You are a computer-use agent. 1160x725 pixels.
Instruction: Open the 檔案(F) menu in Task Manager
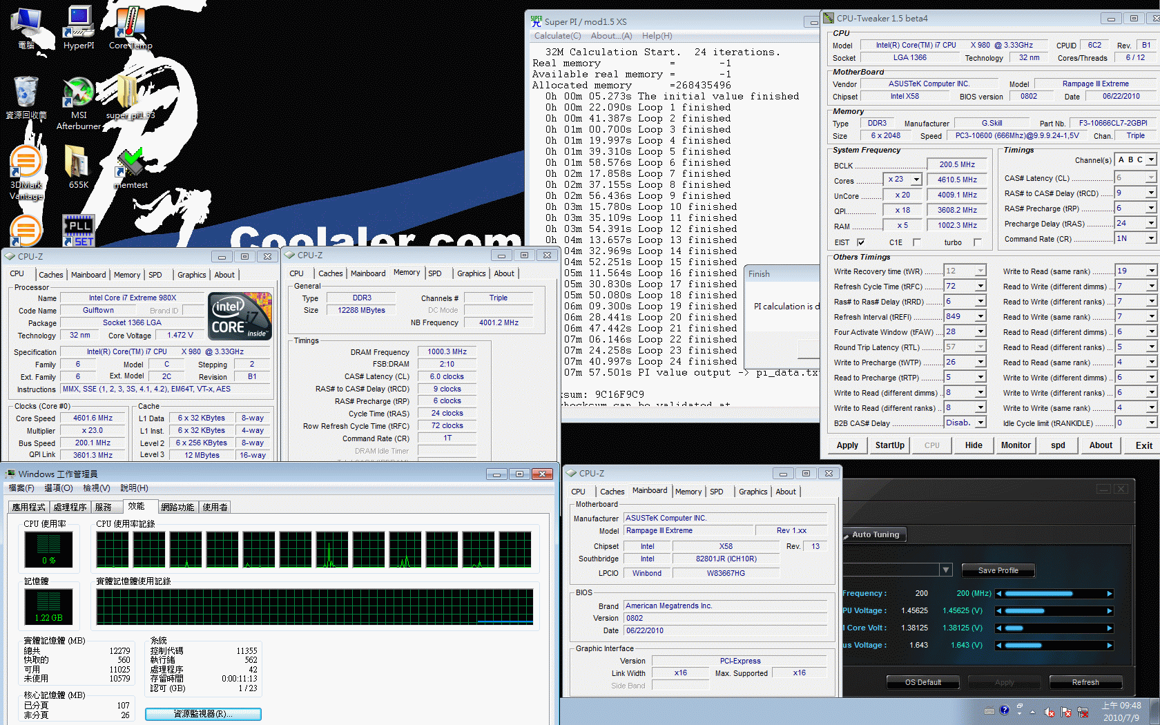tap(21, 488)
